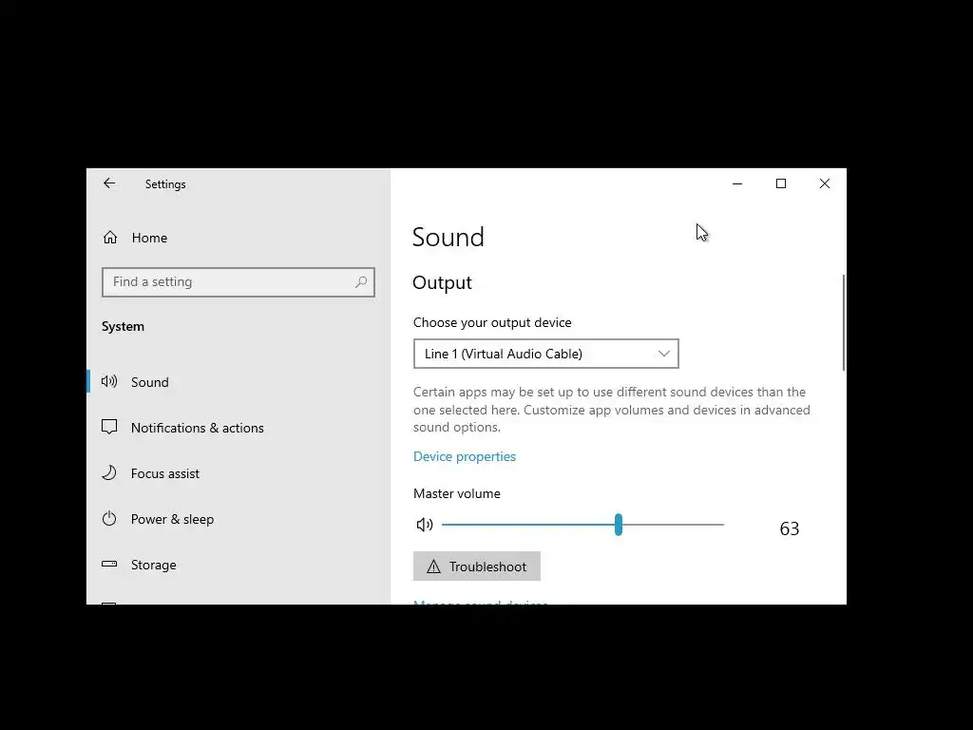This screenshot has height=730, width=973.
Task: Click the Settings page vertical scrollbar
Action: click(x=844, y=323)
